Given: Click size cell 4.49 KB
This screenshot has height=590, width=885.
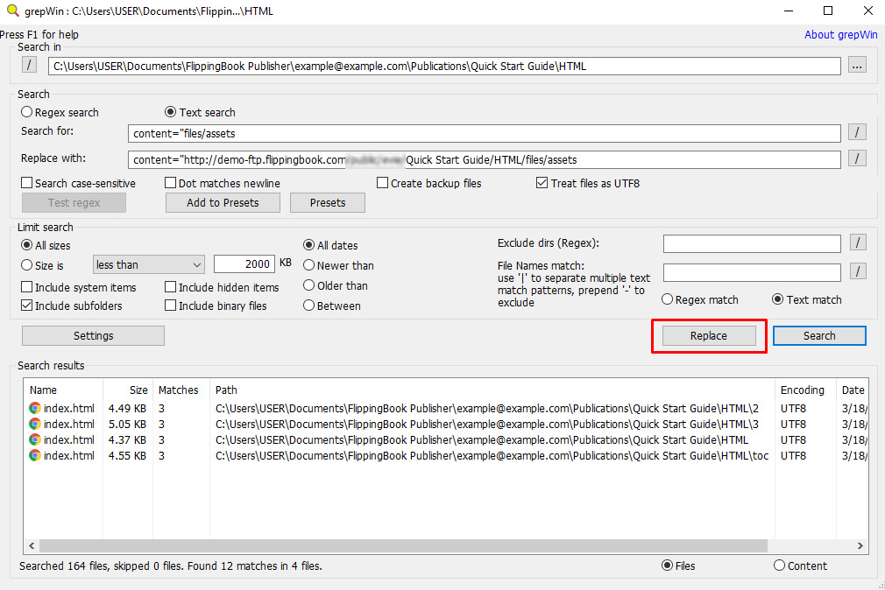Looking at the screenshot, I should point(128,409).
